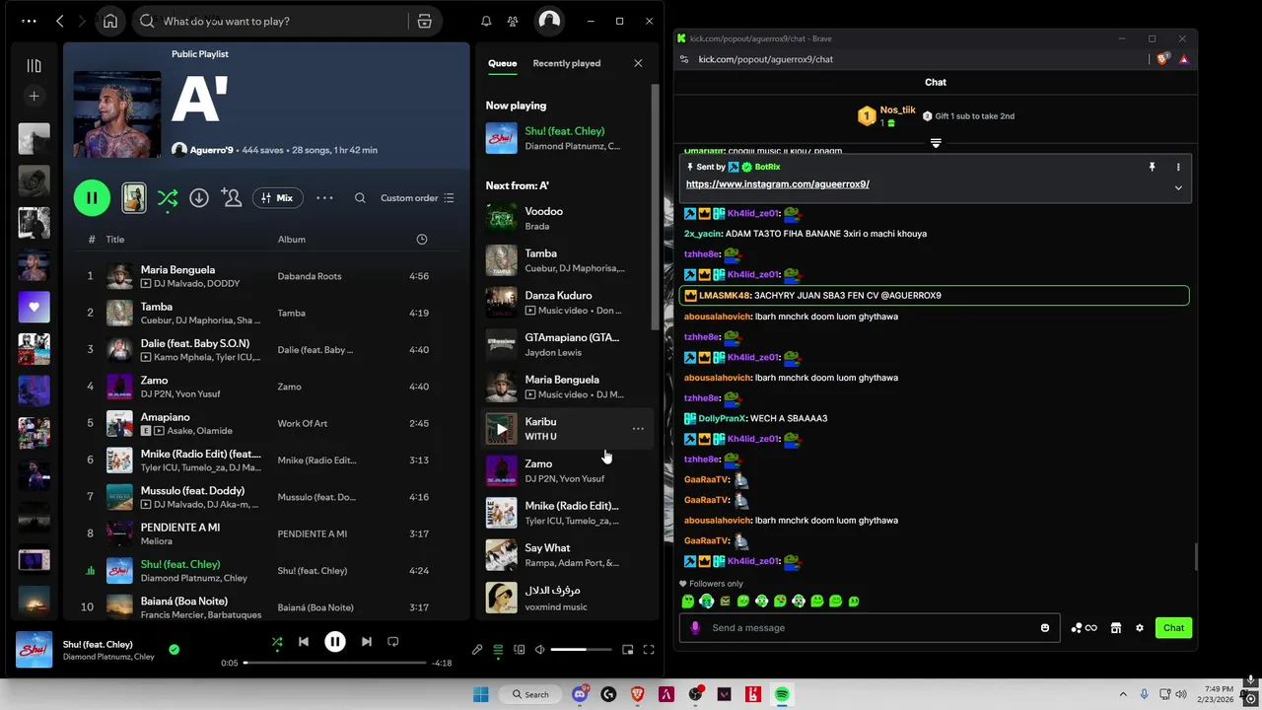Create new playlist with plus icon

click(x=34, y=96)
